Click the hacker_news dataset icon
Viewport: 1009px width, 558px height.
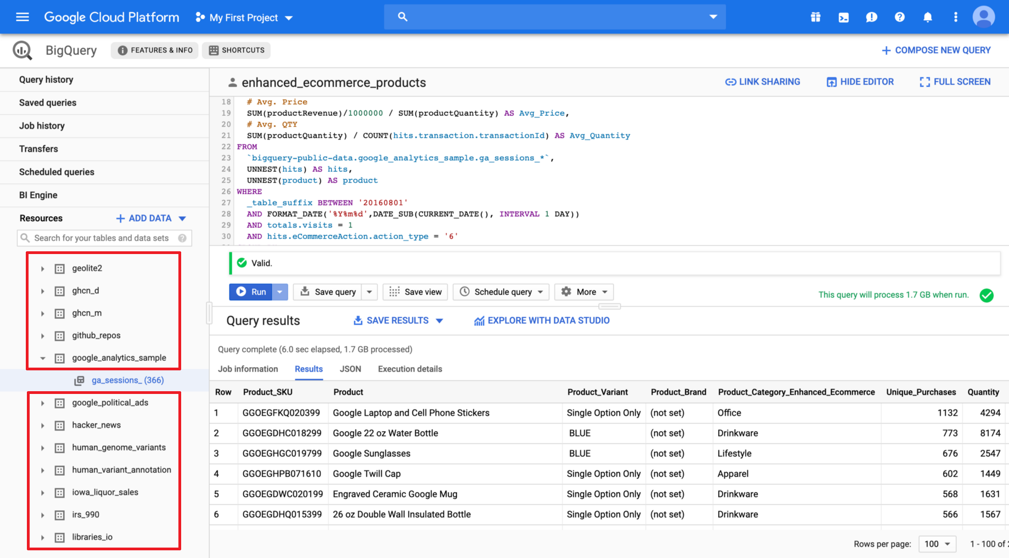pyautogui.click(x=60, y=426)
